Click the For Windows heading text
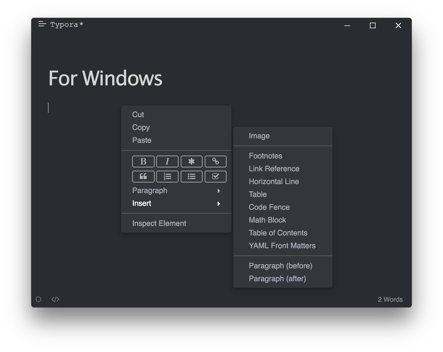This screenshot has width=443, height=352. pos(105,78)
